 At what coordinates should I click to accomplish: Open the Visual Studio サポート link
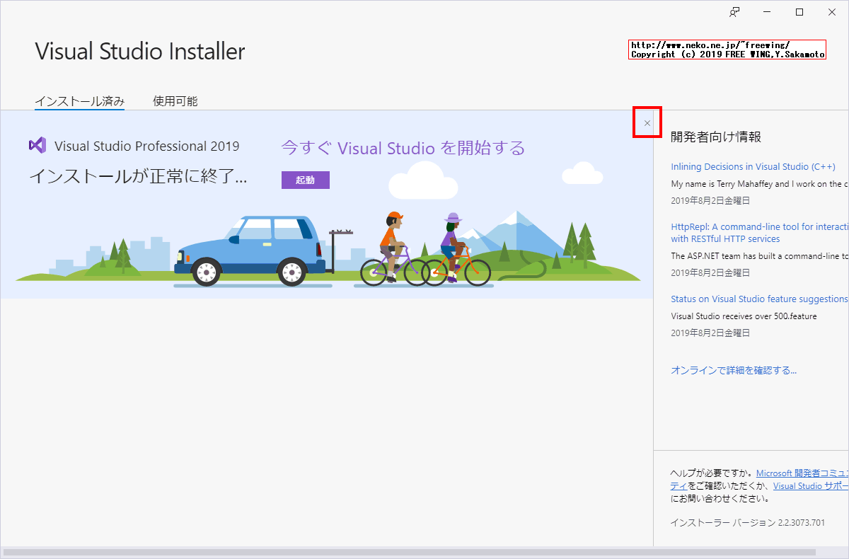pos(809,485)
